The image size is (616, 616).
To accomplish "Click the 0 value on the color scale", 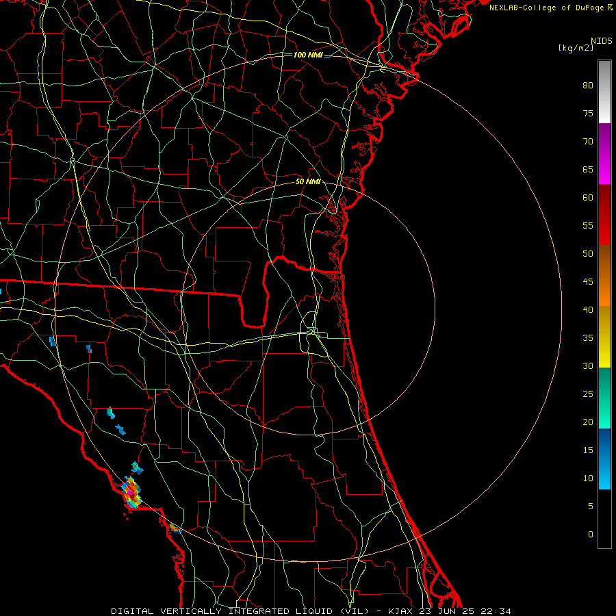I will click(x=591, y=535).
